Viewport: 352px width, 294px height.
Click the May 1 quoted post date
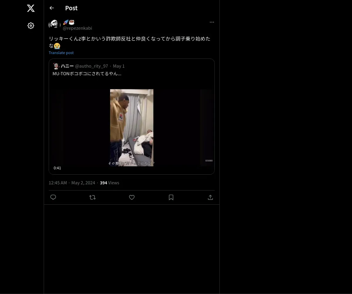[x=119, y=66]
